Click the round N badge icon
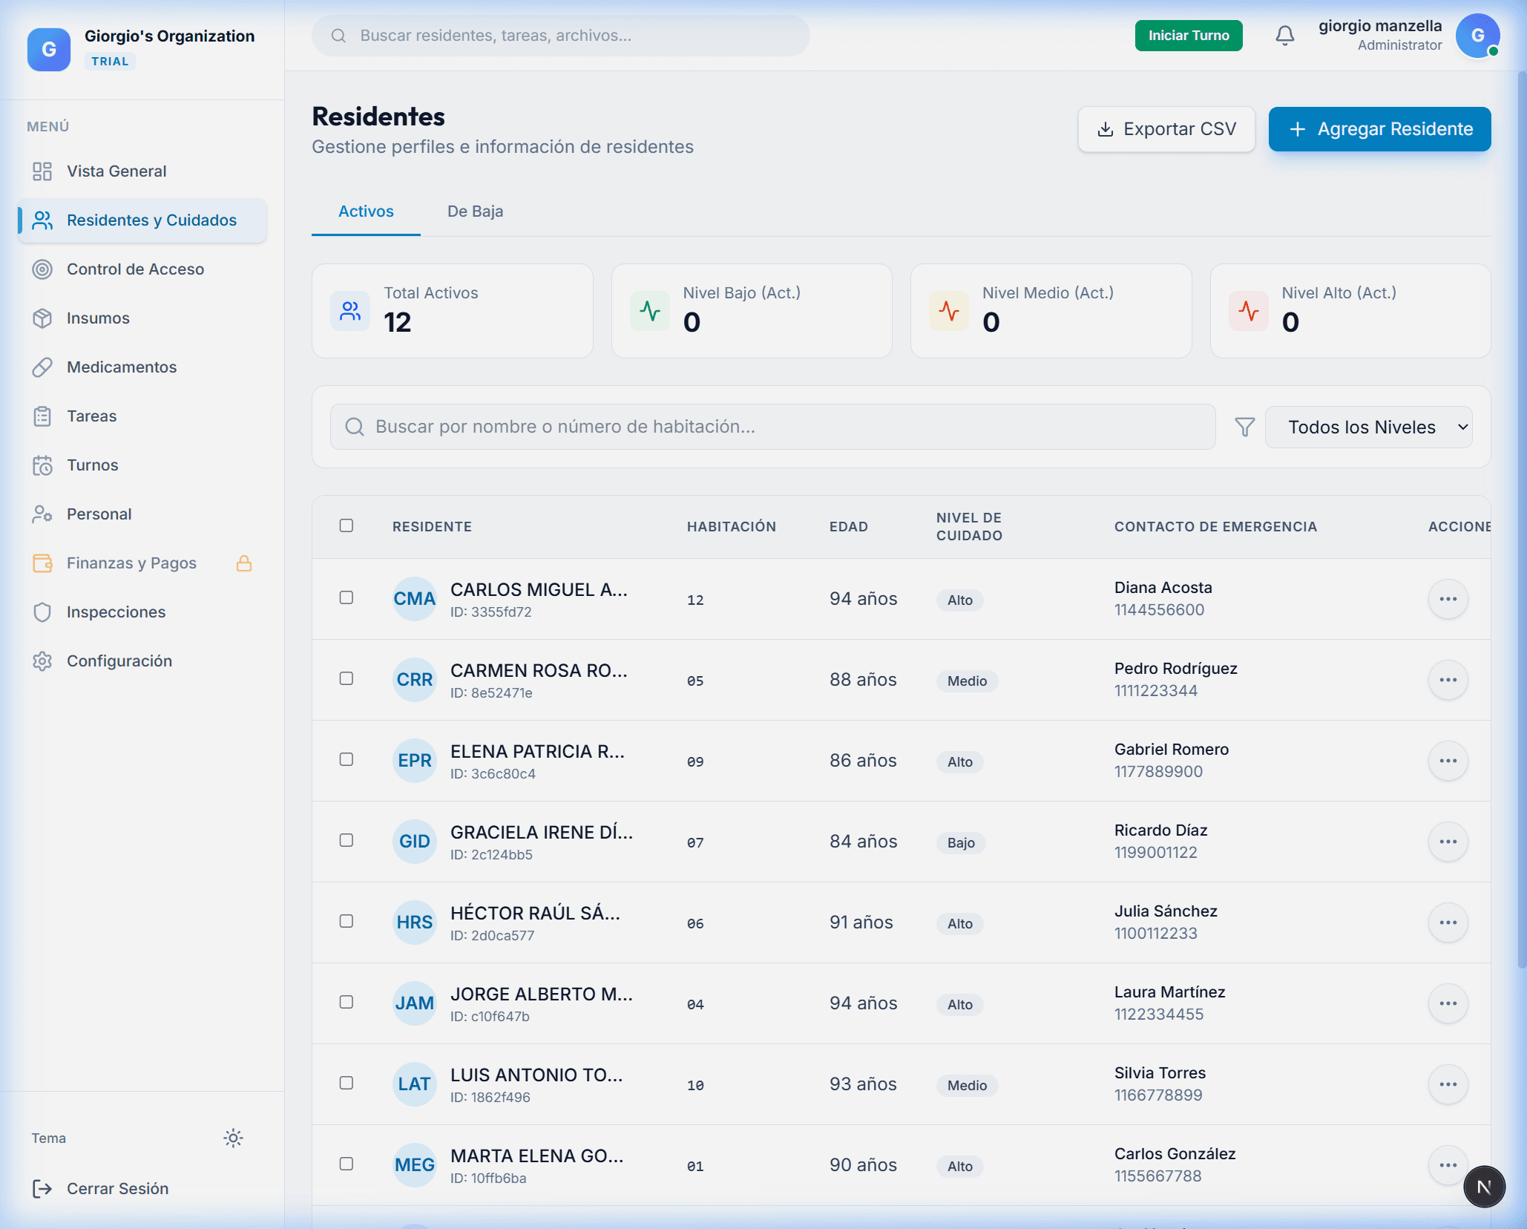Viewport: 1527px width, 1229px height. click(1483, 1186)
